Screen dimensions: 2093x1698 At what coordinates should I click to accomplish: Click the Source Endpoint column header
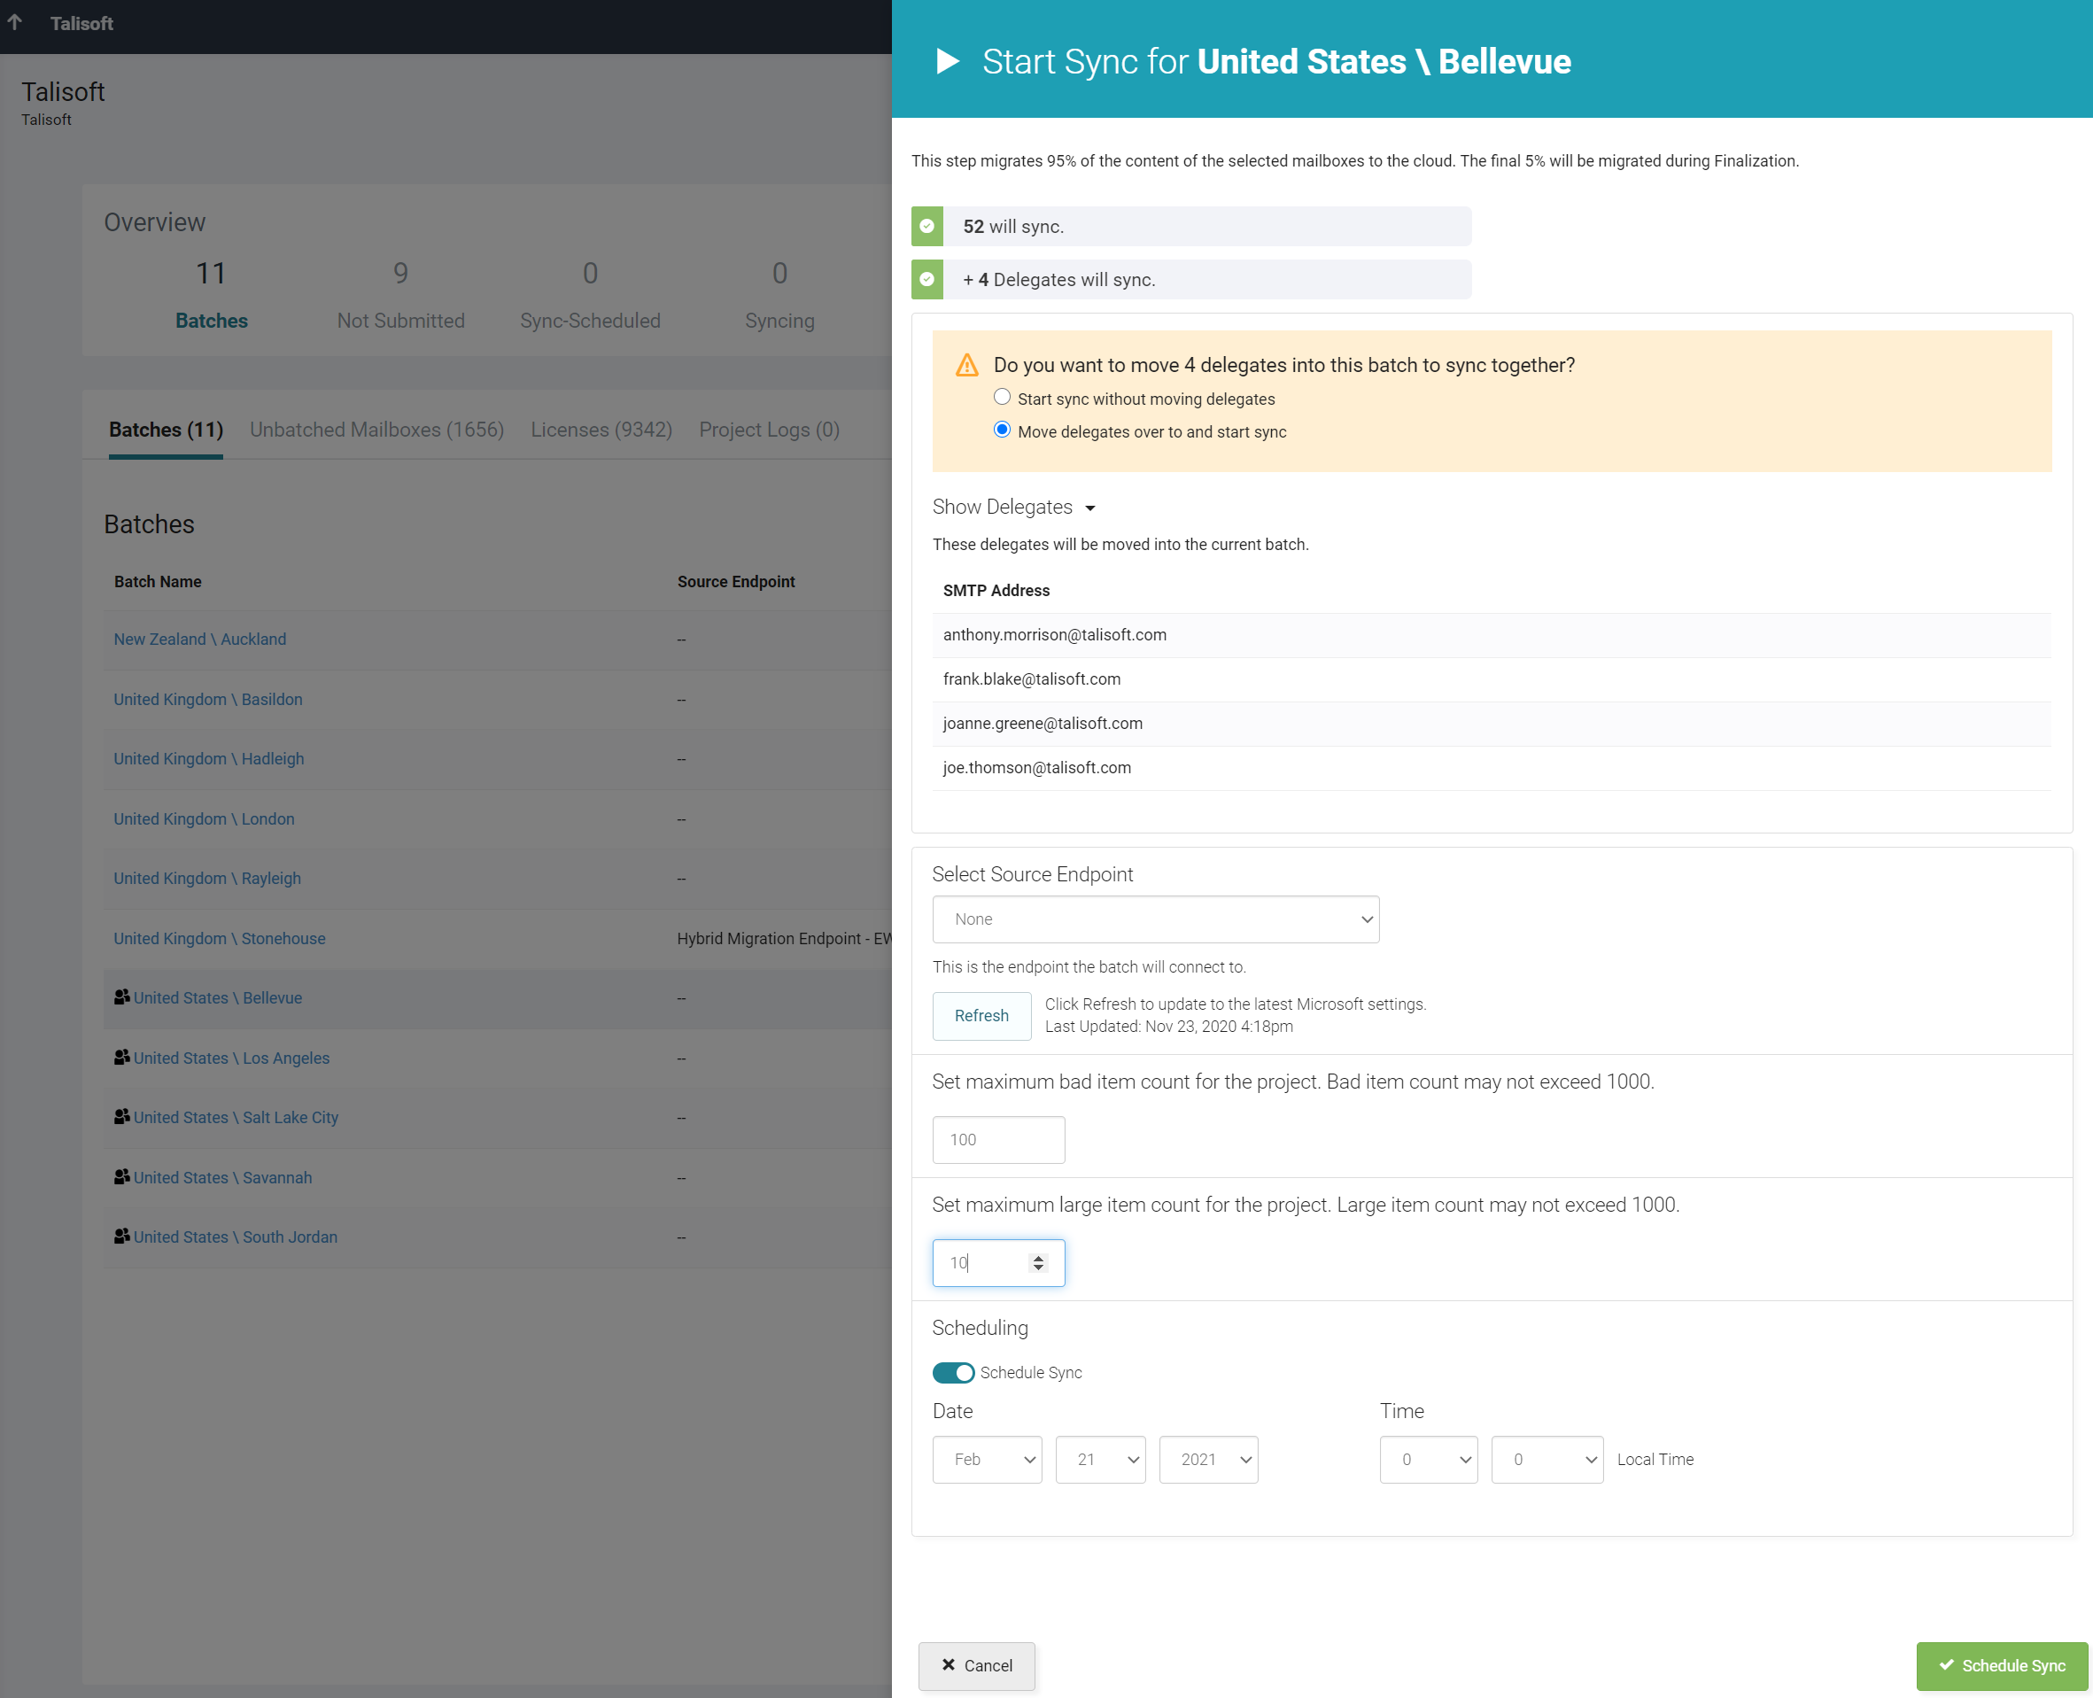(735, 581)
